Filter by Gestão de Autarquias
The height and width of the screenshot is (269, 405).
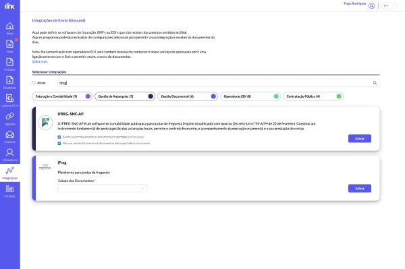[x=125, y=96]
